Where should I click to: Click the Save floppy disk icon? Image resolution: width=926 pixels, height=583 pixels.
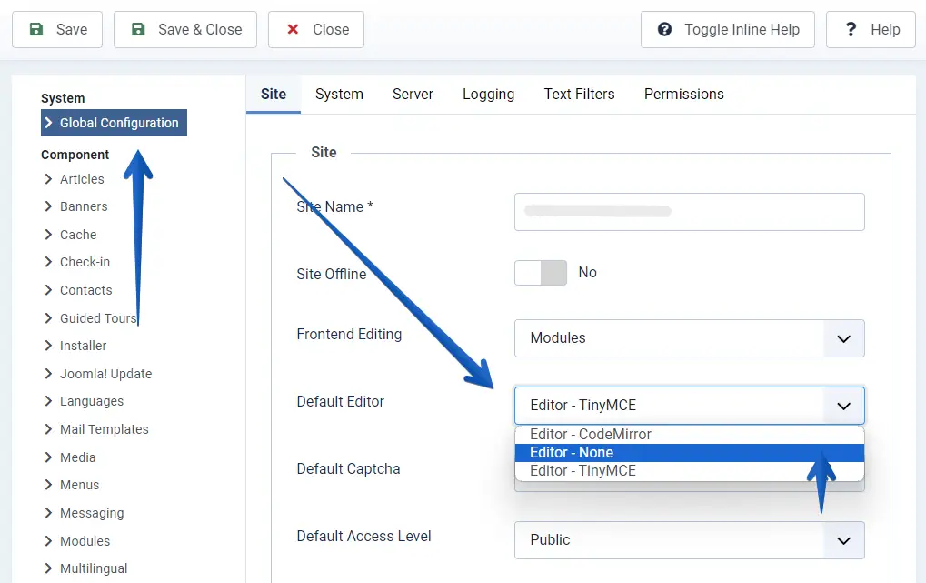pos(36,29)
